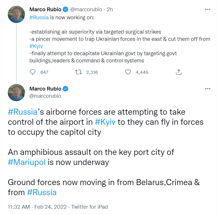This screenshot has width=222, height=215.
Task: Open the 11:32 AM Feb 24, 2022 timestamp
Action: pos(37,207)
